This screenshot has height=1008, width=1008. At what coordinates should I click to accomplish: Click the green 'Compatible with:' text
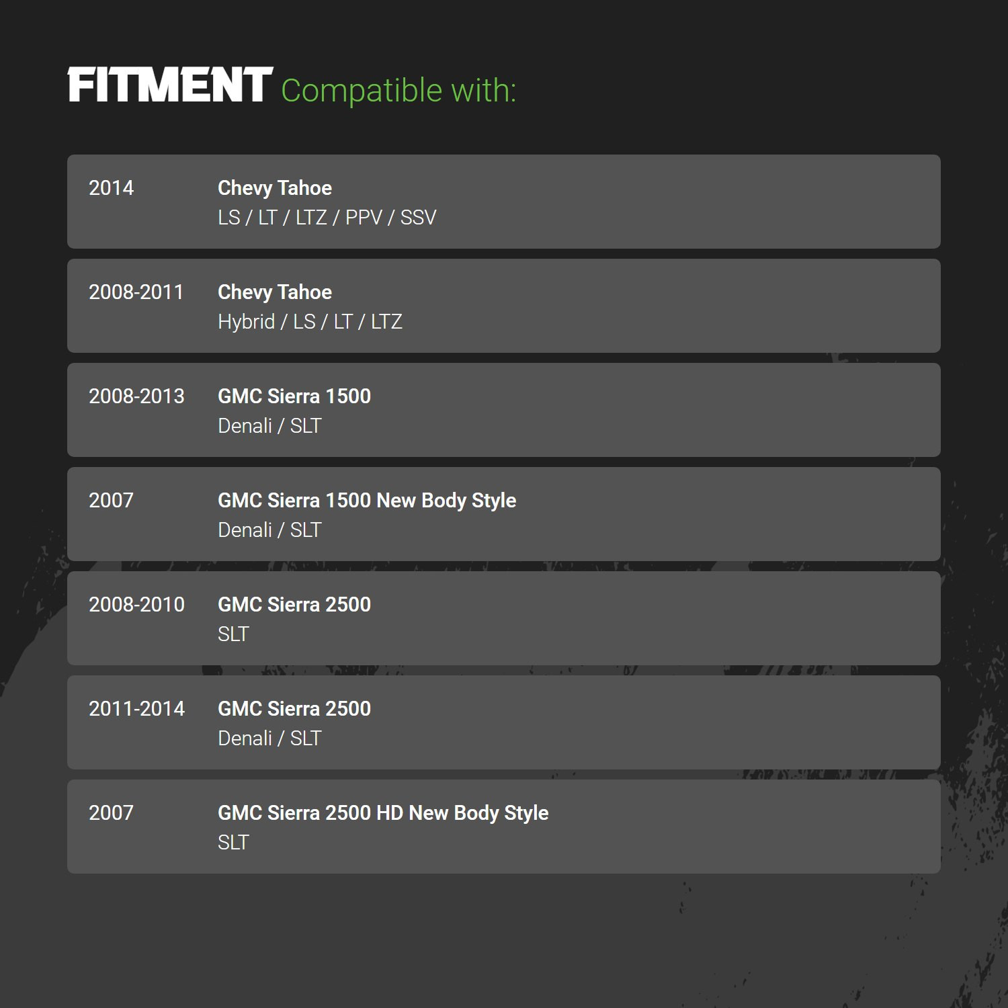pyautogui.click(x=398, y=91)
